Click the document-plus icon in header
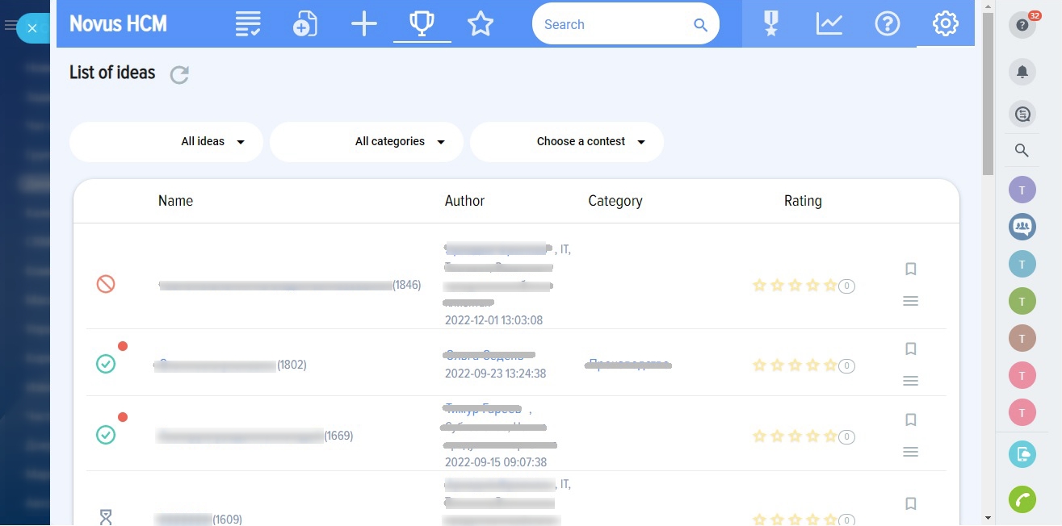The image size is (1062, 526). [x=304, y=24]
